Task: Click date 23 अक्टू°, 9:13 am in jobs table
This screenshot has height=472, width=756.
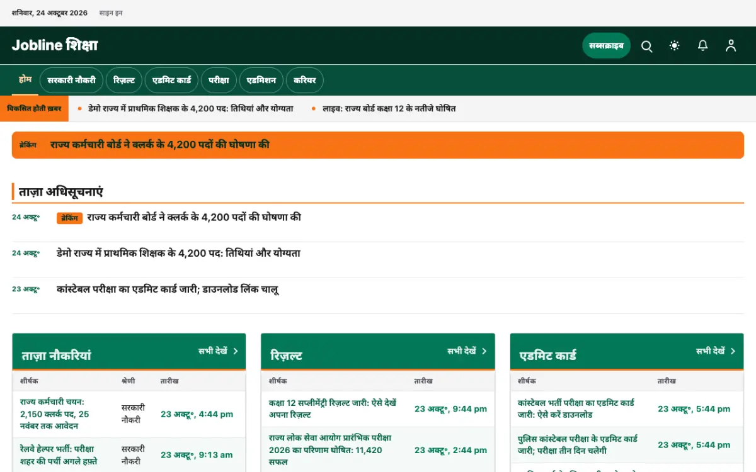Action: (197, 455)
